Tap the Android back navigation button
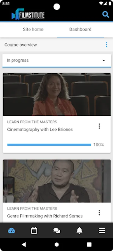The width and height of the screenshot is (113, 251). (24, 244)
